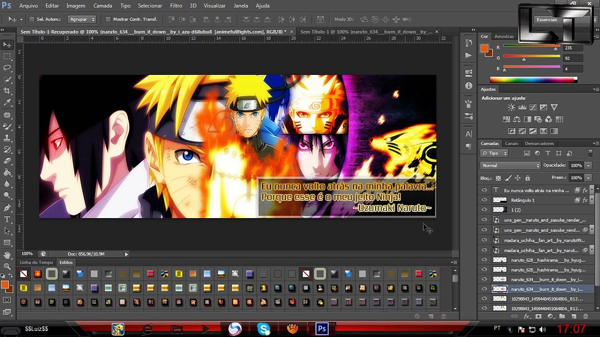Open the Filtro menu
600x337 pixels.
(176, 6)
